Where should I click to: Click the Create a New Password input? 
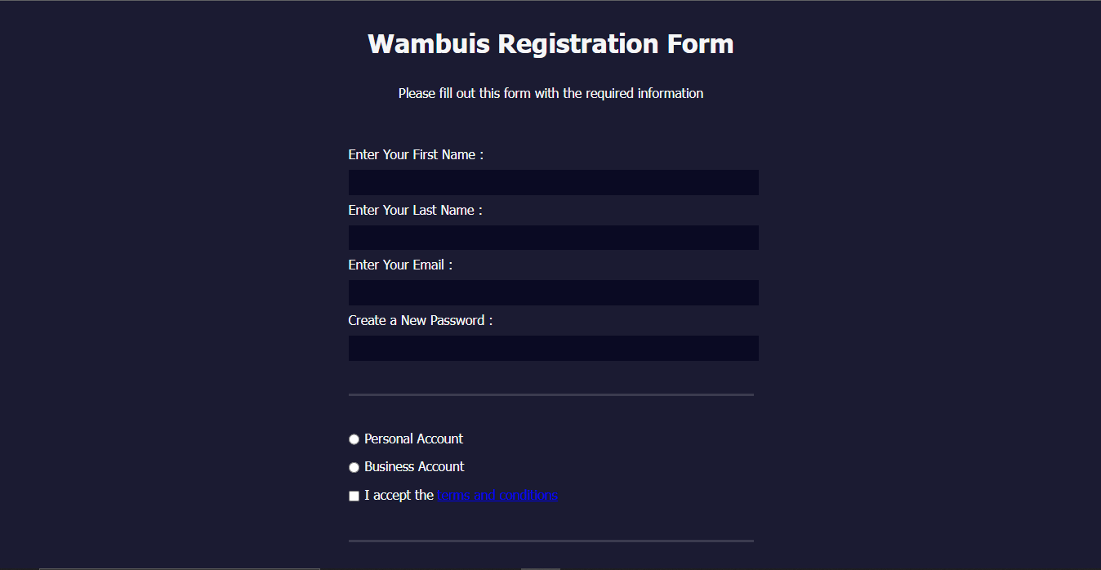click(553, 348)
